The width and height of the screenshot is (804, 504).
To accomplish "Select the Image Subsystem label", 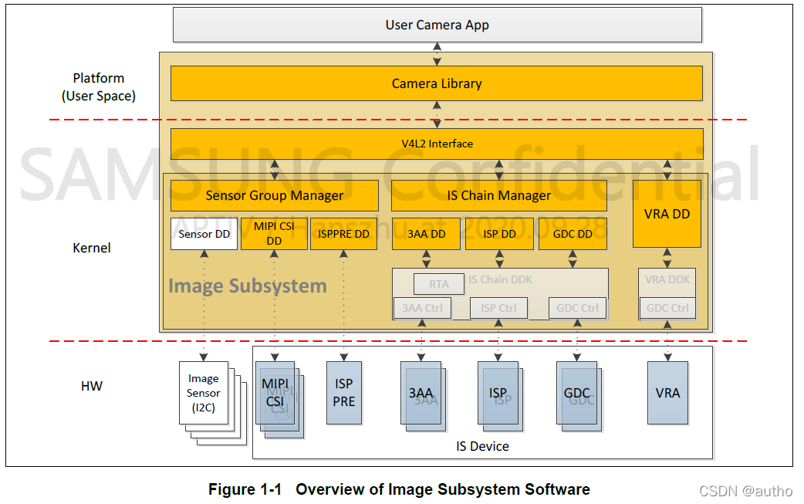I will pos(248,286).
